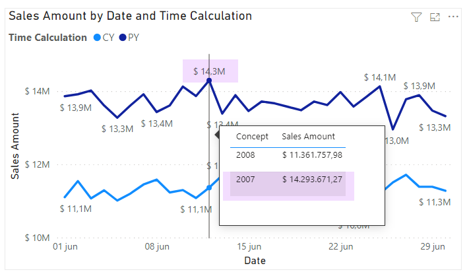This screenshot has height=274, width=469.
Task: Select the 2007 row in the tooltip
Action: [288, 179]
